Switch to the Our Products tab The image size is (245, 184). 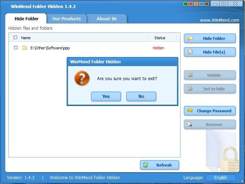click(66, 19)
